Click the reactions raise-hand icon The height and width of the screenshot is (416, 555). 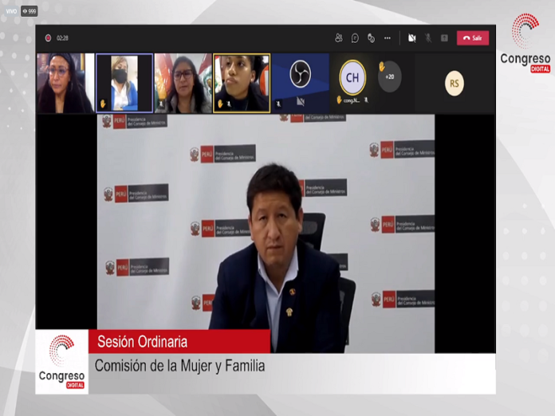click(x=371, y=37)
